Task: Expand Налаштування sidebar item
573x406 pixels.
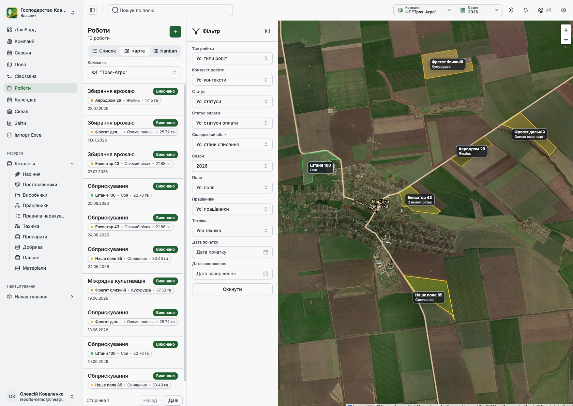Action: click(x=41, y=297)
